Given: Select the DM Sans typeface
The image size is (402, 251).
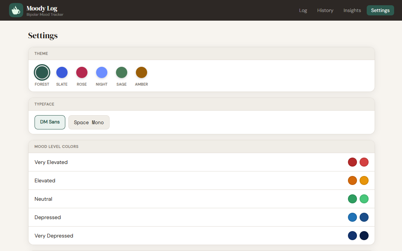Looking at the screenshot, I should coord(50,122).
